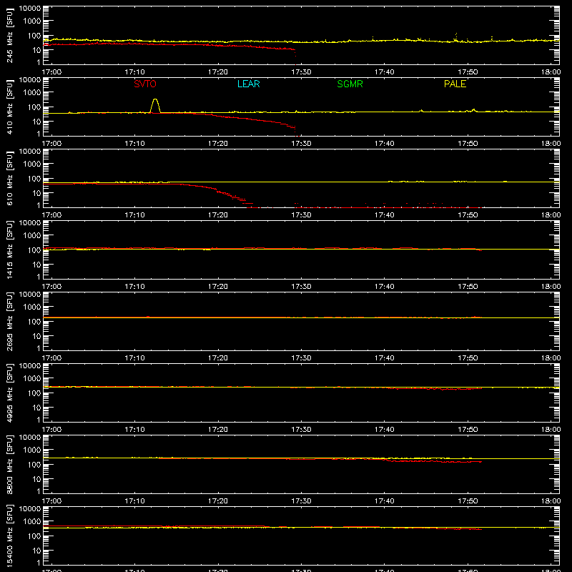Click 17:10 tick label under 2695 MHz panel
This screenshot has height=572, width=572.
click(x=134, y=358)
